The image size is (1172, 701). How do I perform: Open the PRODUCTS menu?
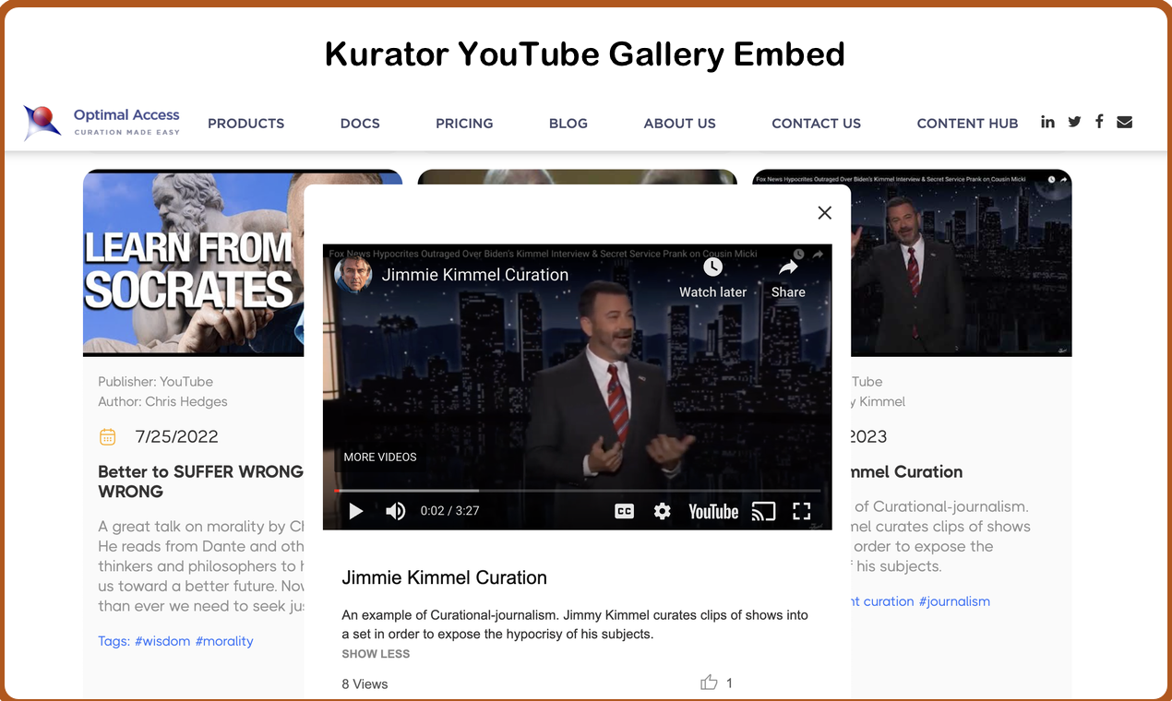click(245, 123)
